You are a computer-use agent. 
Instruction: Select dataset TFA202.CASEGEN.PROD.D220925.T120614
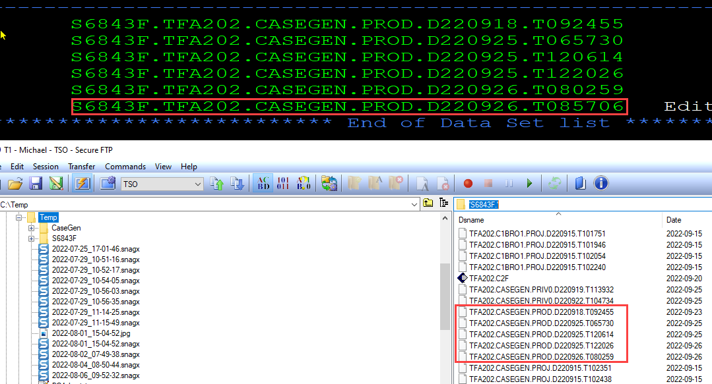tap(541, 334)
